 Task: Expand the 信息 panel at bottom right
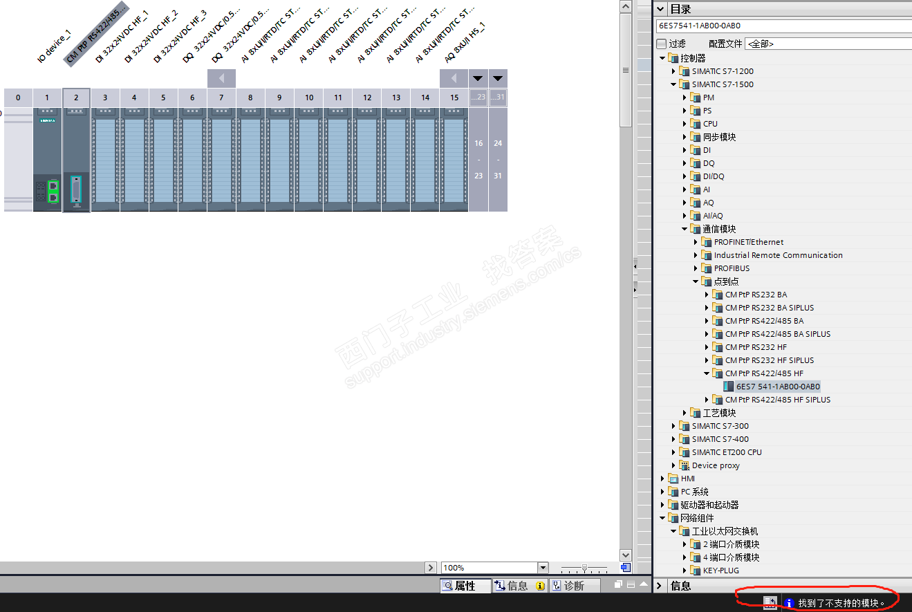[x=660, y=586]
